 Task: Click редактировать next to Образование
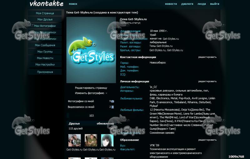coord(207,140)
